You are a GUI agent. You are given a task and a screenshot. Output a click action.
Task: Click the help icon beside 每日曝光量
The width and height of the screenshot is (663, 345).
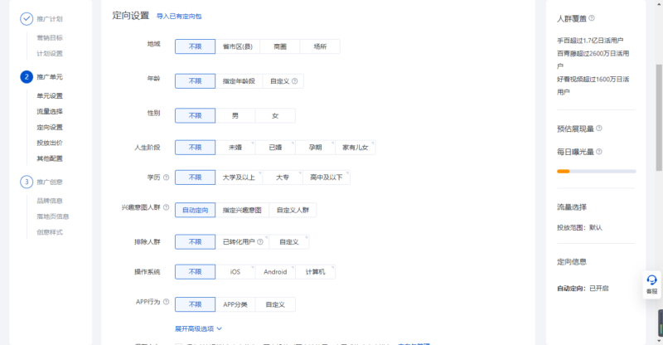tap(599, 152)
